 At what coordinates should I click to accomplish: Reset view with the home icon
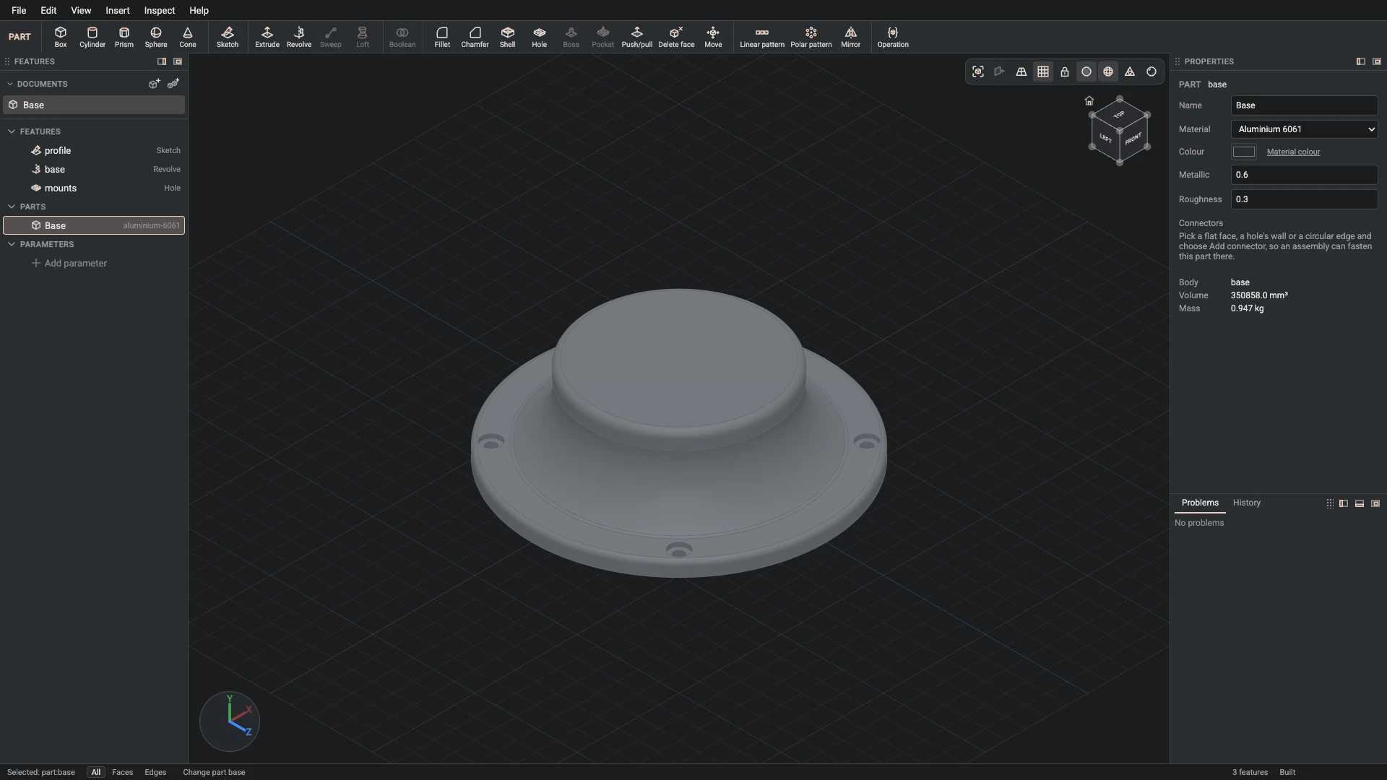[1089, 100]
